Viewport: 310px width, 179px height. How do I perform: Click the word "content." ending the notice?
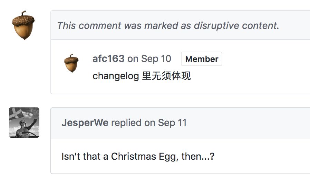pos(262,25)
